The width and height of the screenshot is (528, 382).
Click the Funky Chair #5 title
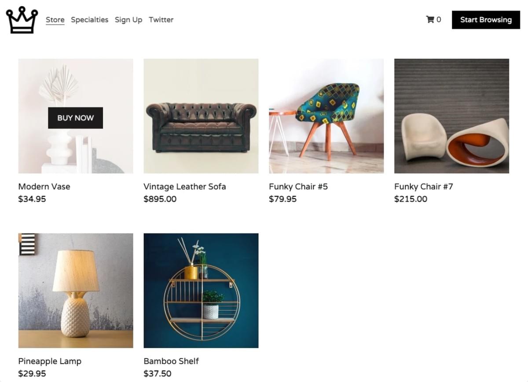tap(298, 186)
